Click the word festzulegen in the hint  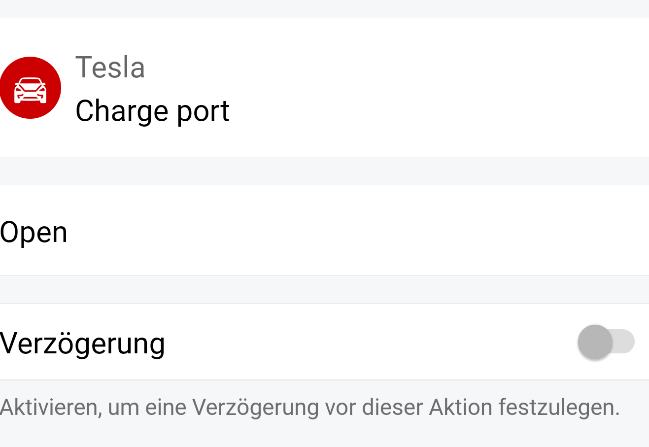click(x=559, y=408)
